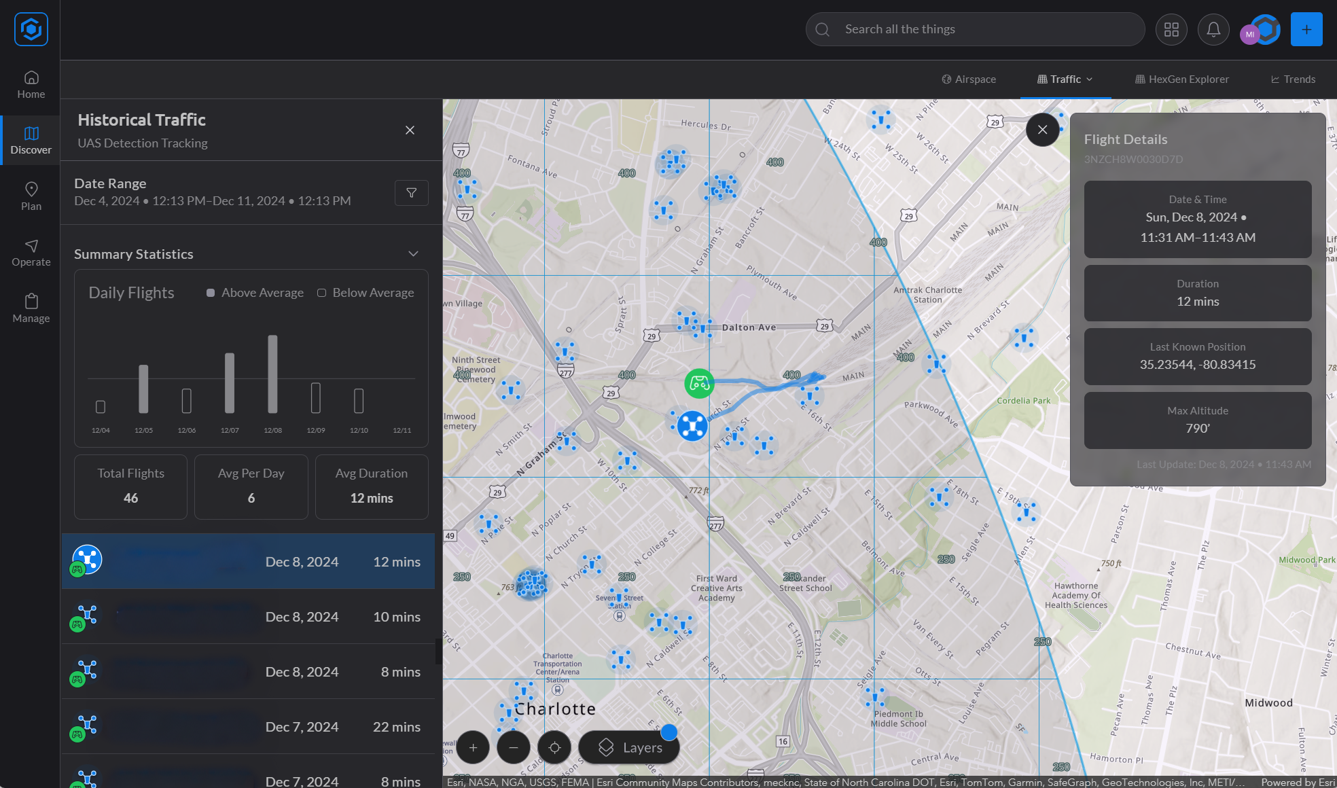Select the Dec 8 10 mins flight
This screenshot has width=1337, height=788.
pos(249,617)
